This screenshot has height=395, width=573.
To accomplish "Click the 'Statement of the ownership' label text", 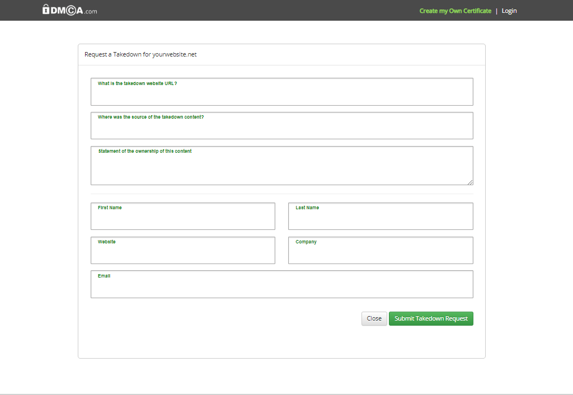I will point(145,151).
